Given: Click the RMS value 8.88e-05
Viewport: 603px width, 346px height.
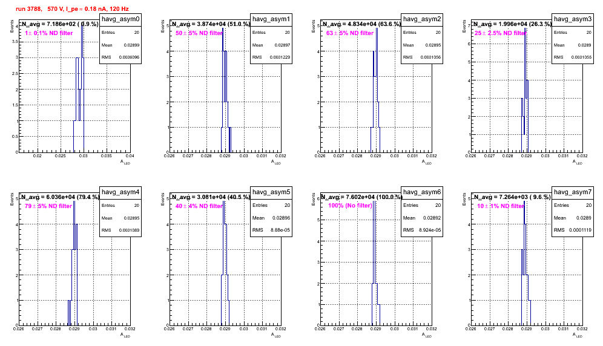Looking at the screenshot, I should click(280, 230).
